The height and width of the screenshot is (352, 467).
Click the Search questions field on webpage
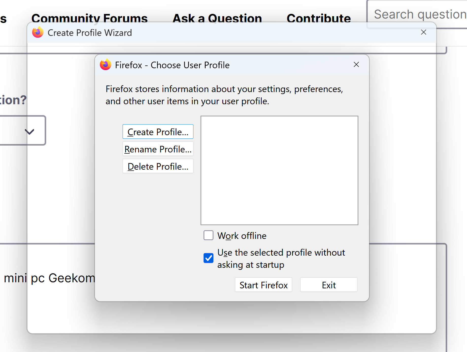417,14
